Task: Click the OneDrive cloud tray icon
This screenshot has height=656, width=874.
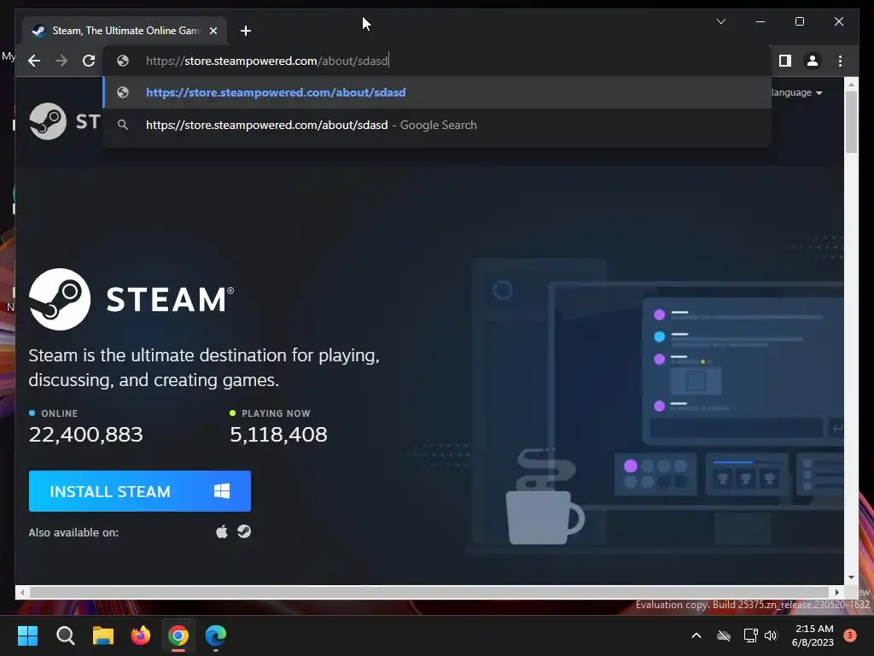Action: pyautogui.click(x=724, y=635)
